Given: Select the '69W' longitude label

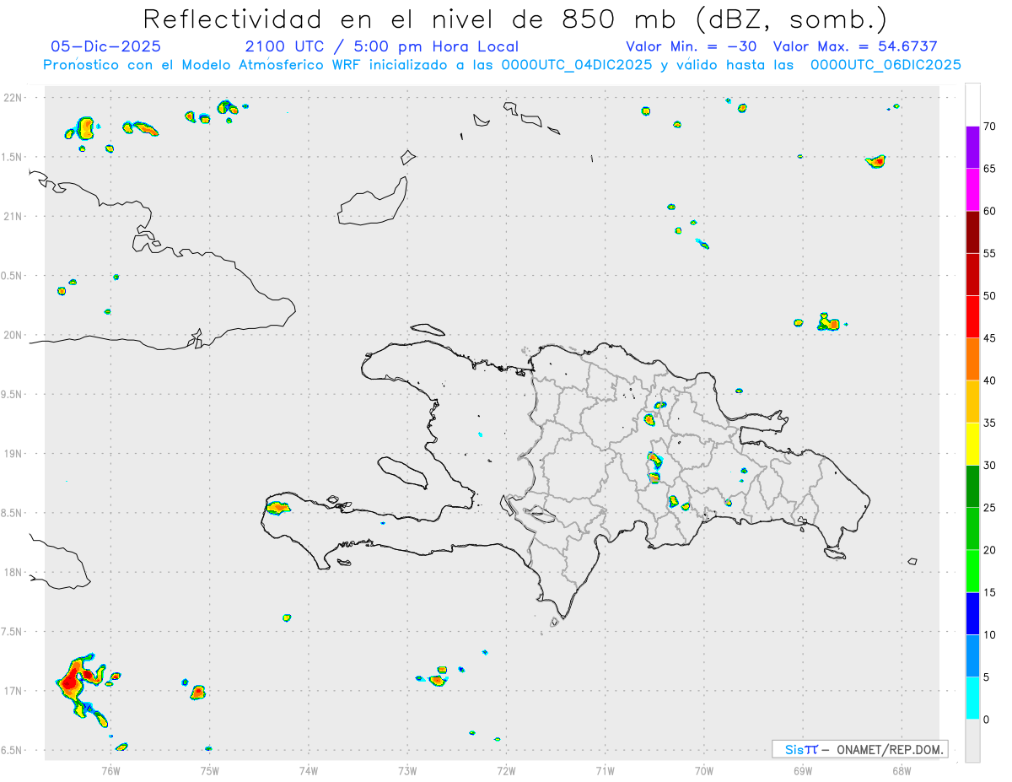Looking at the screenshot, I should point(803,769).
